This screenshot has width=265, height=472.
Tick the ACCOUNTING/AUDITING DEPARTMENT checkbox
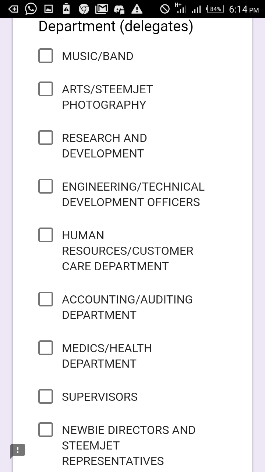pos(46,299)
